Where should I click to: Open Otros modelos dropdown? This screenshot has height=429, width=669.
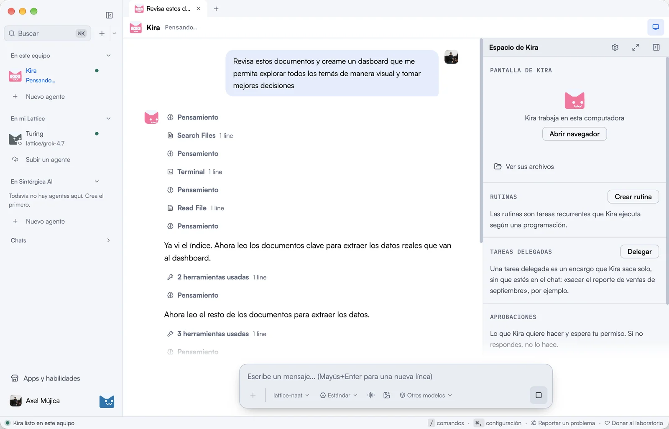[426, 395]
